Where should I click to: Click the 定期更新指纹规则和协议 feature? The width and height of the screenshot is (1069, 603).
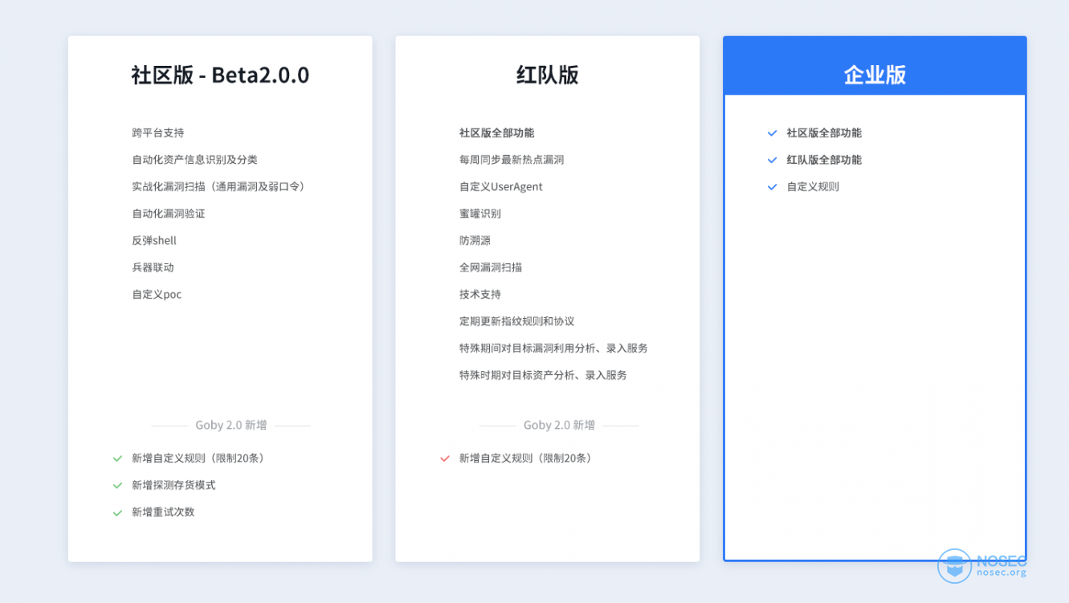[x=516, y=321]
